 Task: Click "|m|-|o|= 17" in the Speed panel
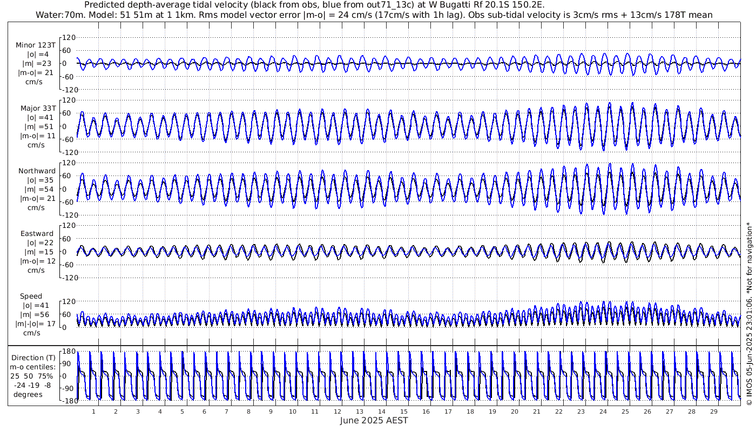(x=36, y=324)
